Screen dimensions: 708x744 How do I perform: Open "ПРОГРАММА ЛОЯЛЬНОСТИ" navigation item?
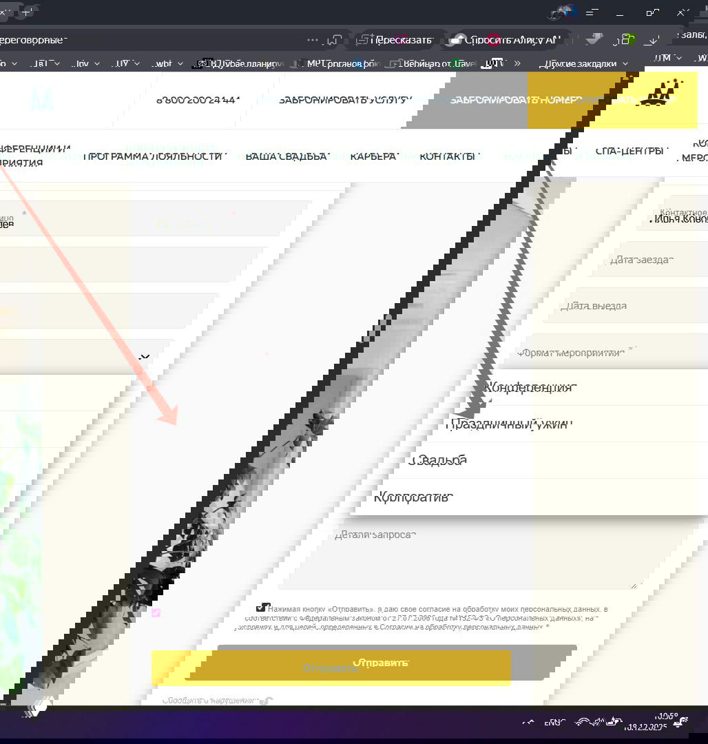pos(153,156)
